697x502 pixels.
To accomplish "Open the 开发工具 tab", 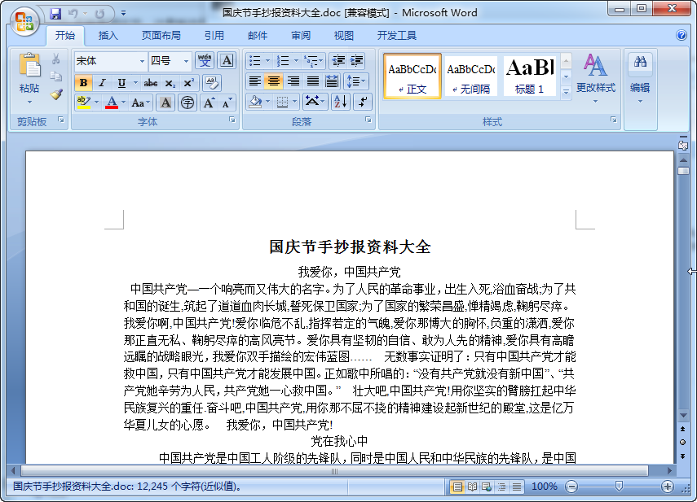I will (x=396, y=36).
